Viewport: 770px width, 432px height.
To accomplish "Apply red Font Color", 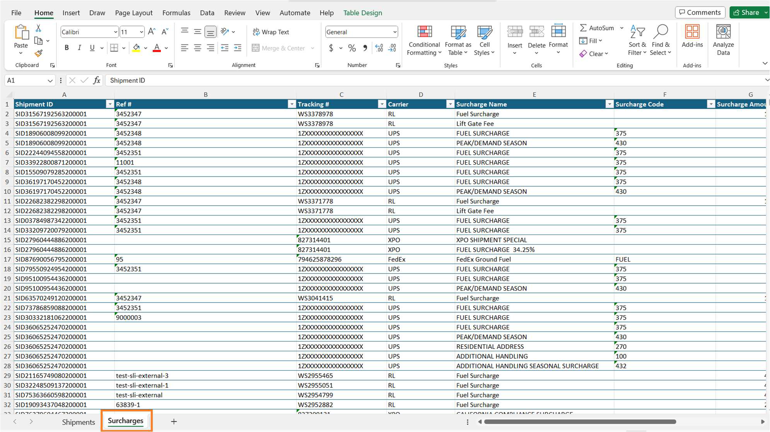I will coord(157,48).
